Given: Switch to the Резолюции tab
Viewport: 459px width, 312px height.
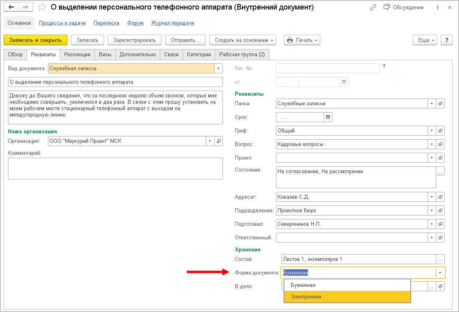Looking at the screenshot, I should click(77, 54).
